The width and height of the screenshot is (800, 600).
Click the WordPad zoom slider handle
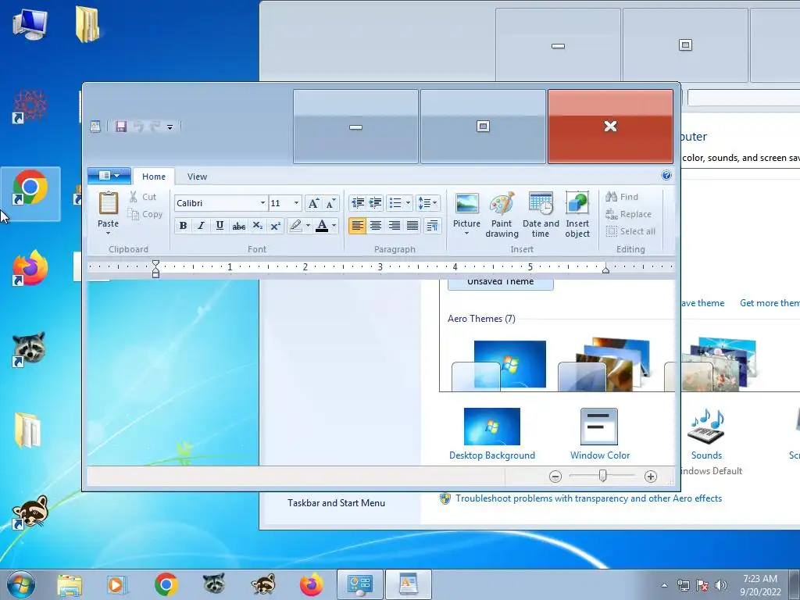(602, 476)
